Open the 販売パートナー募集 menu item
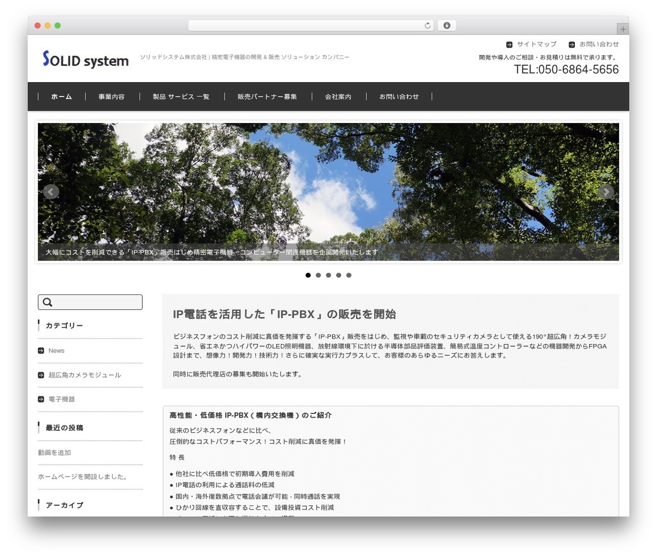 tap(267, 96)
